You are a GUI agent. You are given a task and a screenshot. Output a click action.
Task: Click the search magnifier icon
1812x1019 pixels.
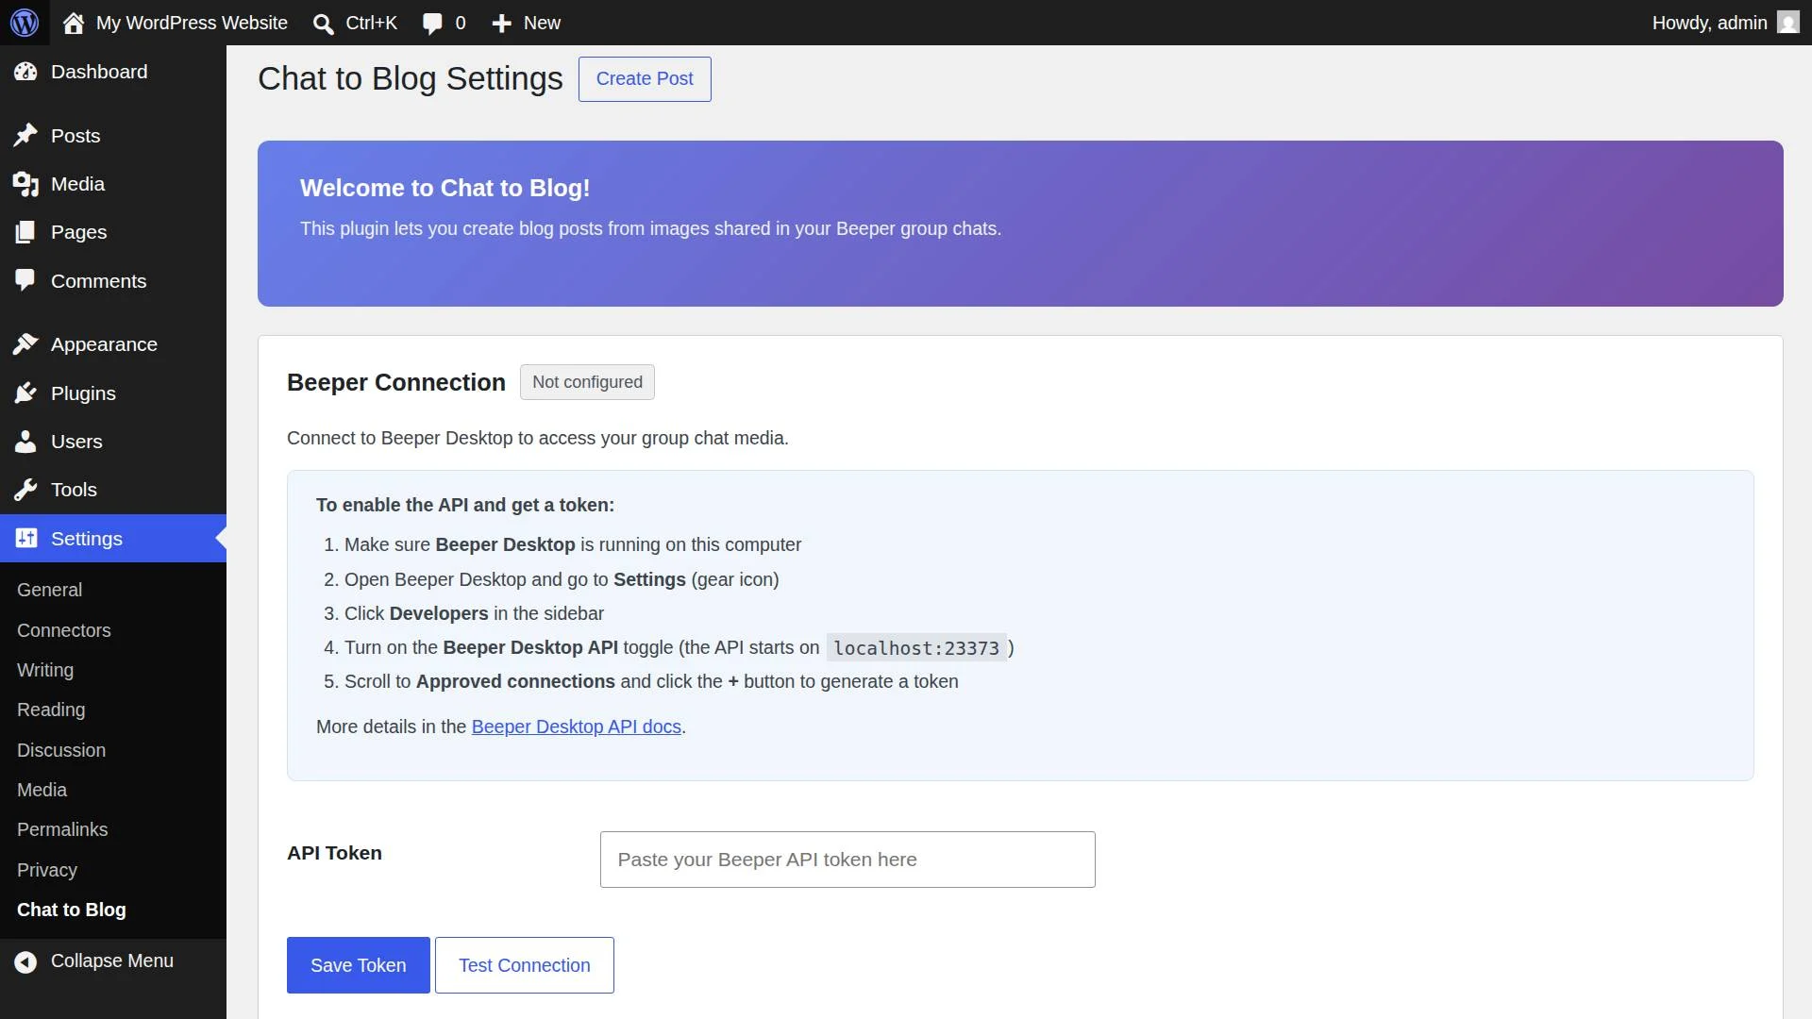[x=324, y=24]
